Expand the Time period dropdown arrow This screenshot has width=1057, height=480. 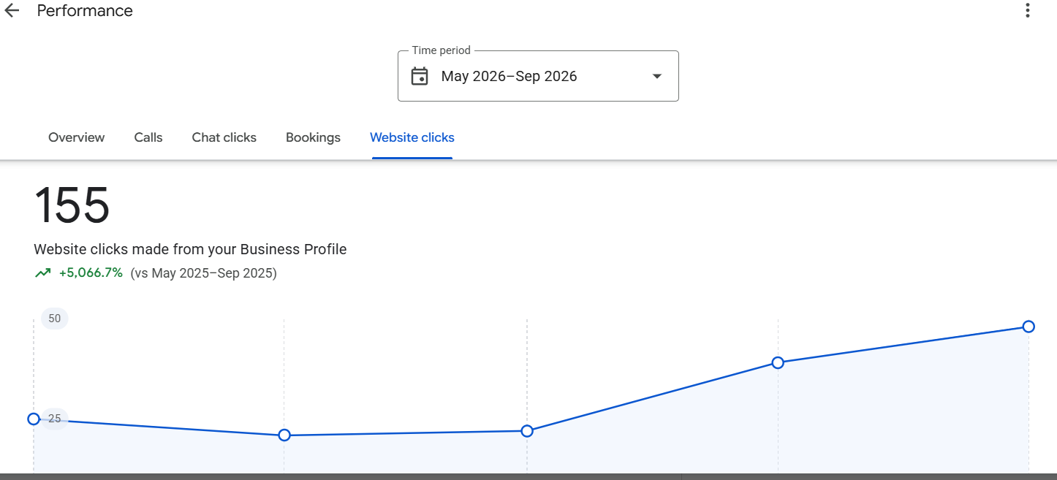(x=656, y=76)
